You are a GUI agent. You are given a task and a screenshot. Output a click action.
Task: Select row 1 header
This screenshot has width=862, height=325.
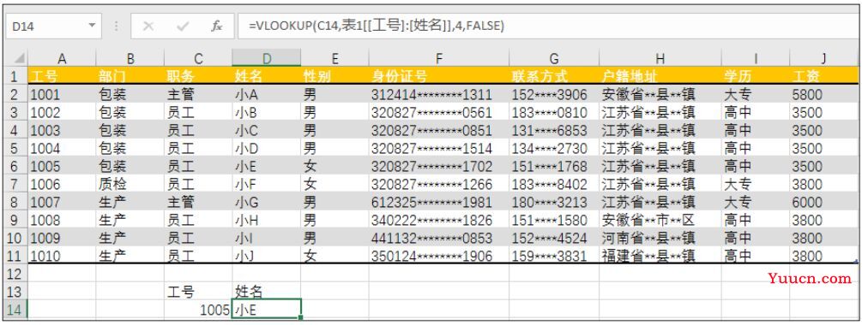point(15,75)
